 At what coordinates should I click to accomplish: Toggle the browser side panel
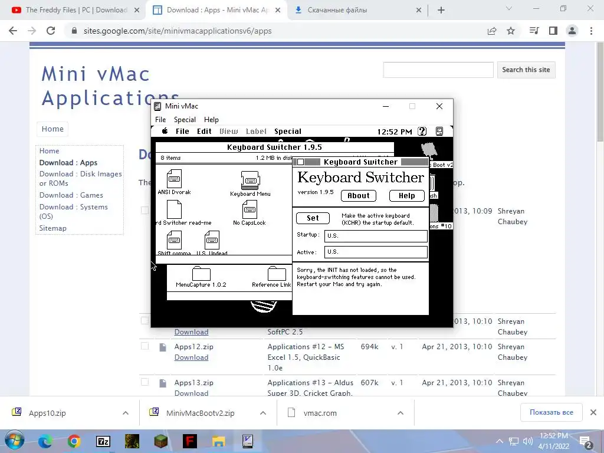[x=553, y=31]
